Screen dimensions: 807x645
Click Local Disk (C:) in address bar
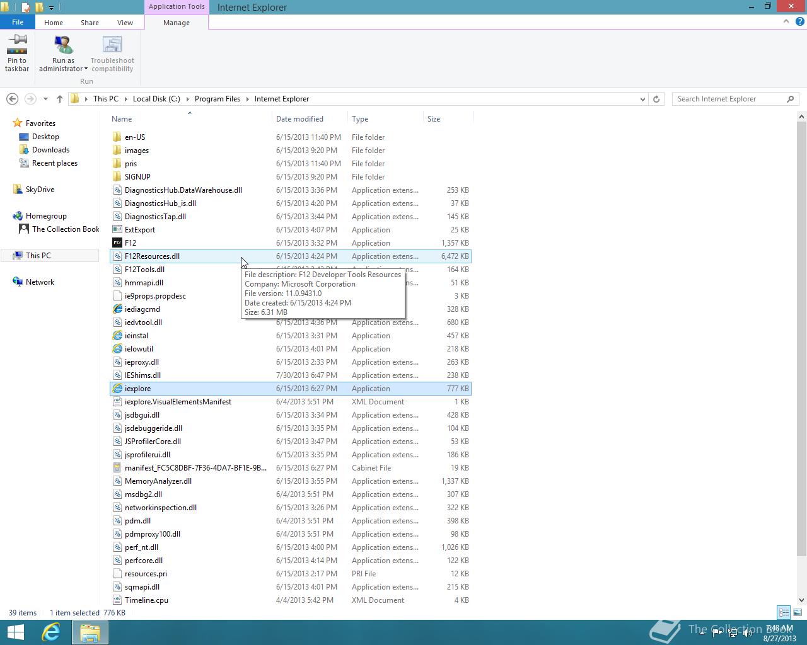pos(156,99)
